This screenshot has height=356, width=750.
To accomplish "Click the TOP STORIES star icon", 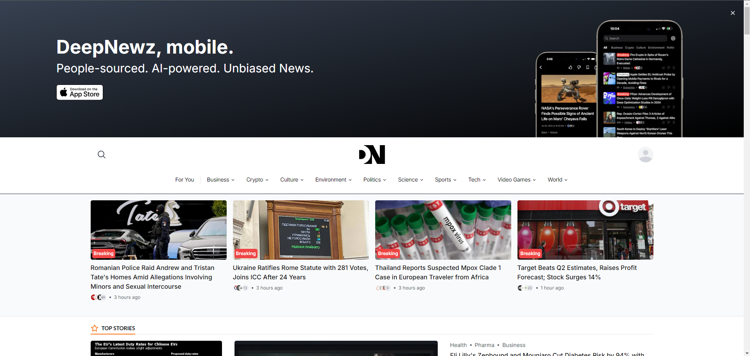I will [95, 328].
